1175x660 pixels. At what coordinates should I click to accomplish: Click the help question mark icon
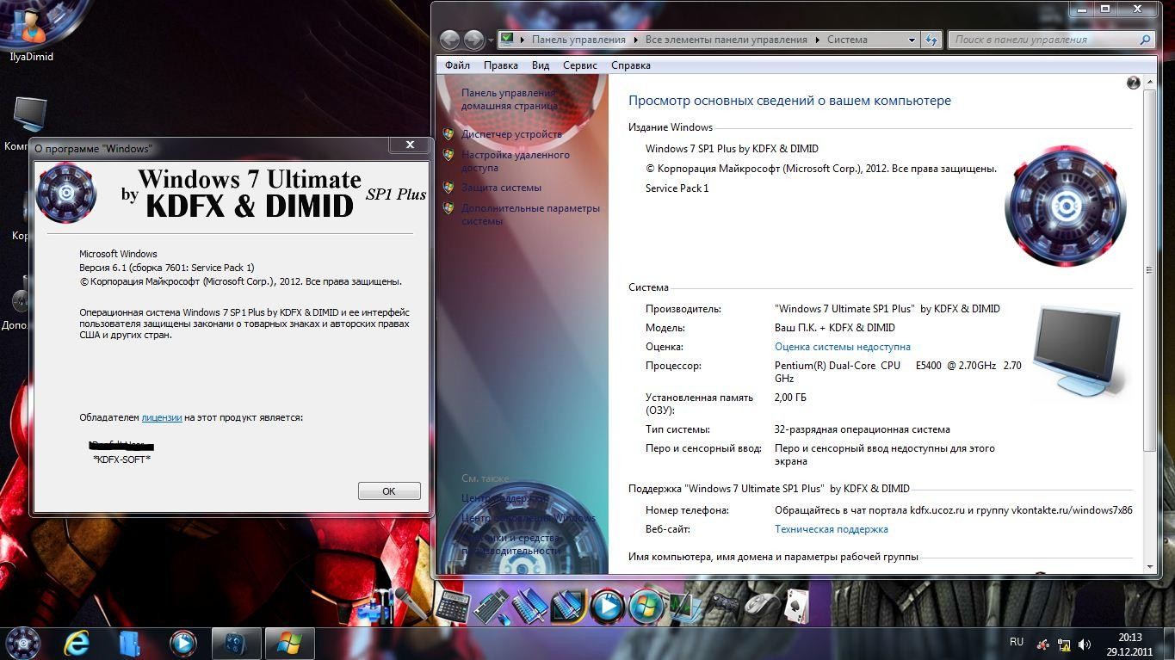[1133, 83]
